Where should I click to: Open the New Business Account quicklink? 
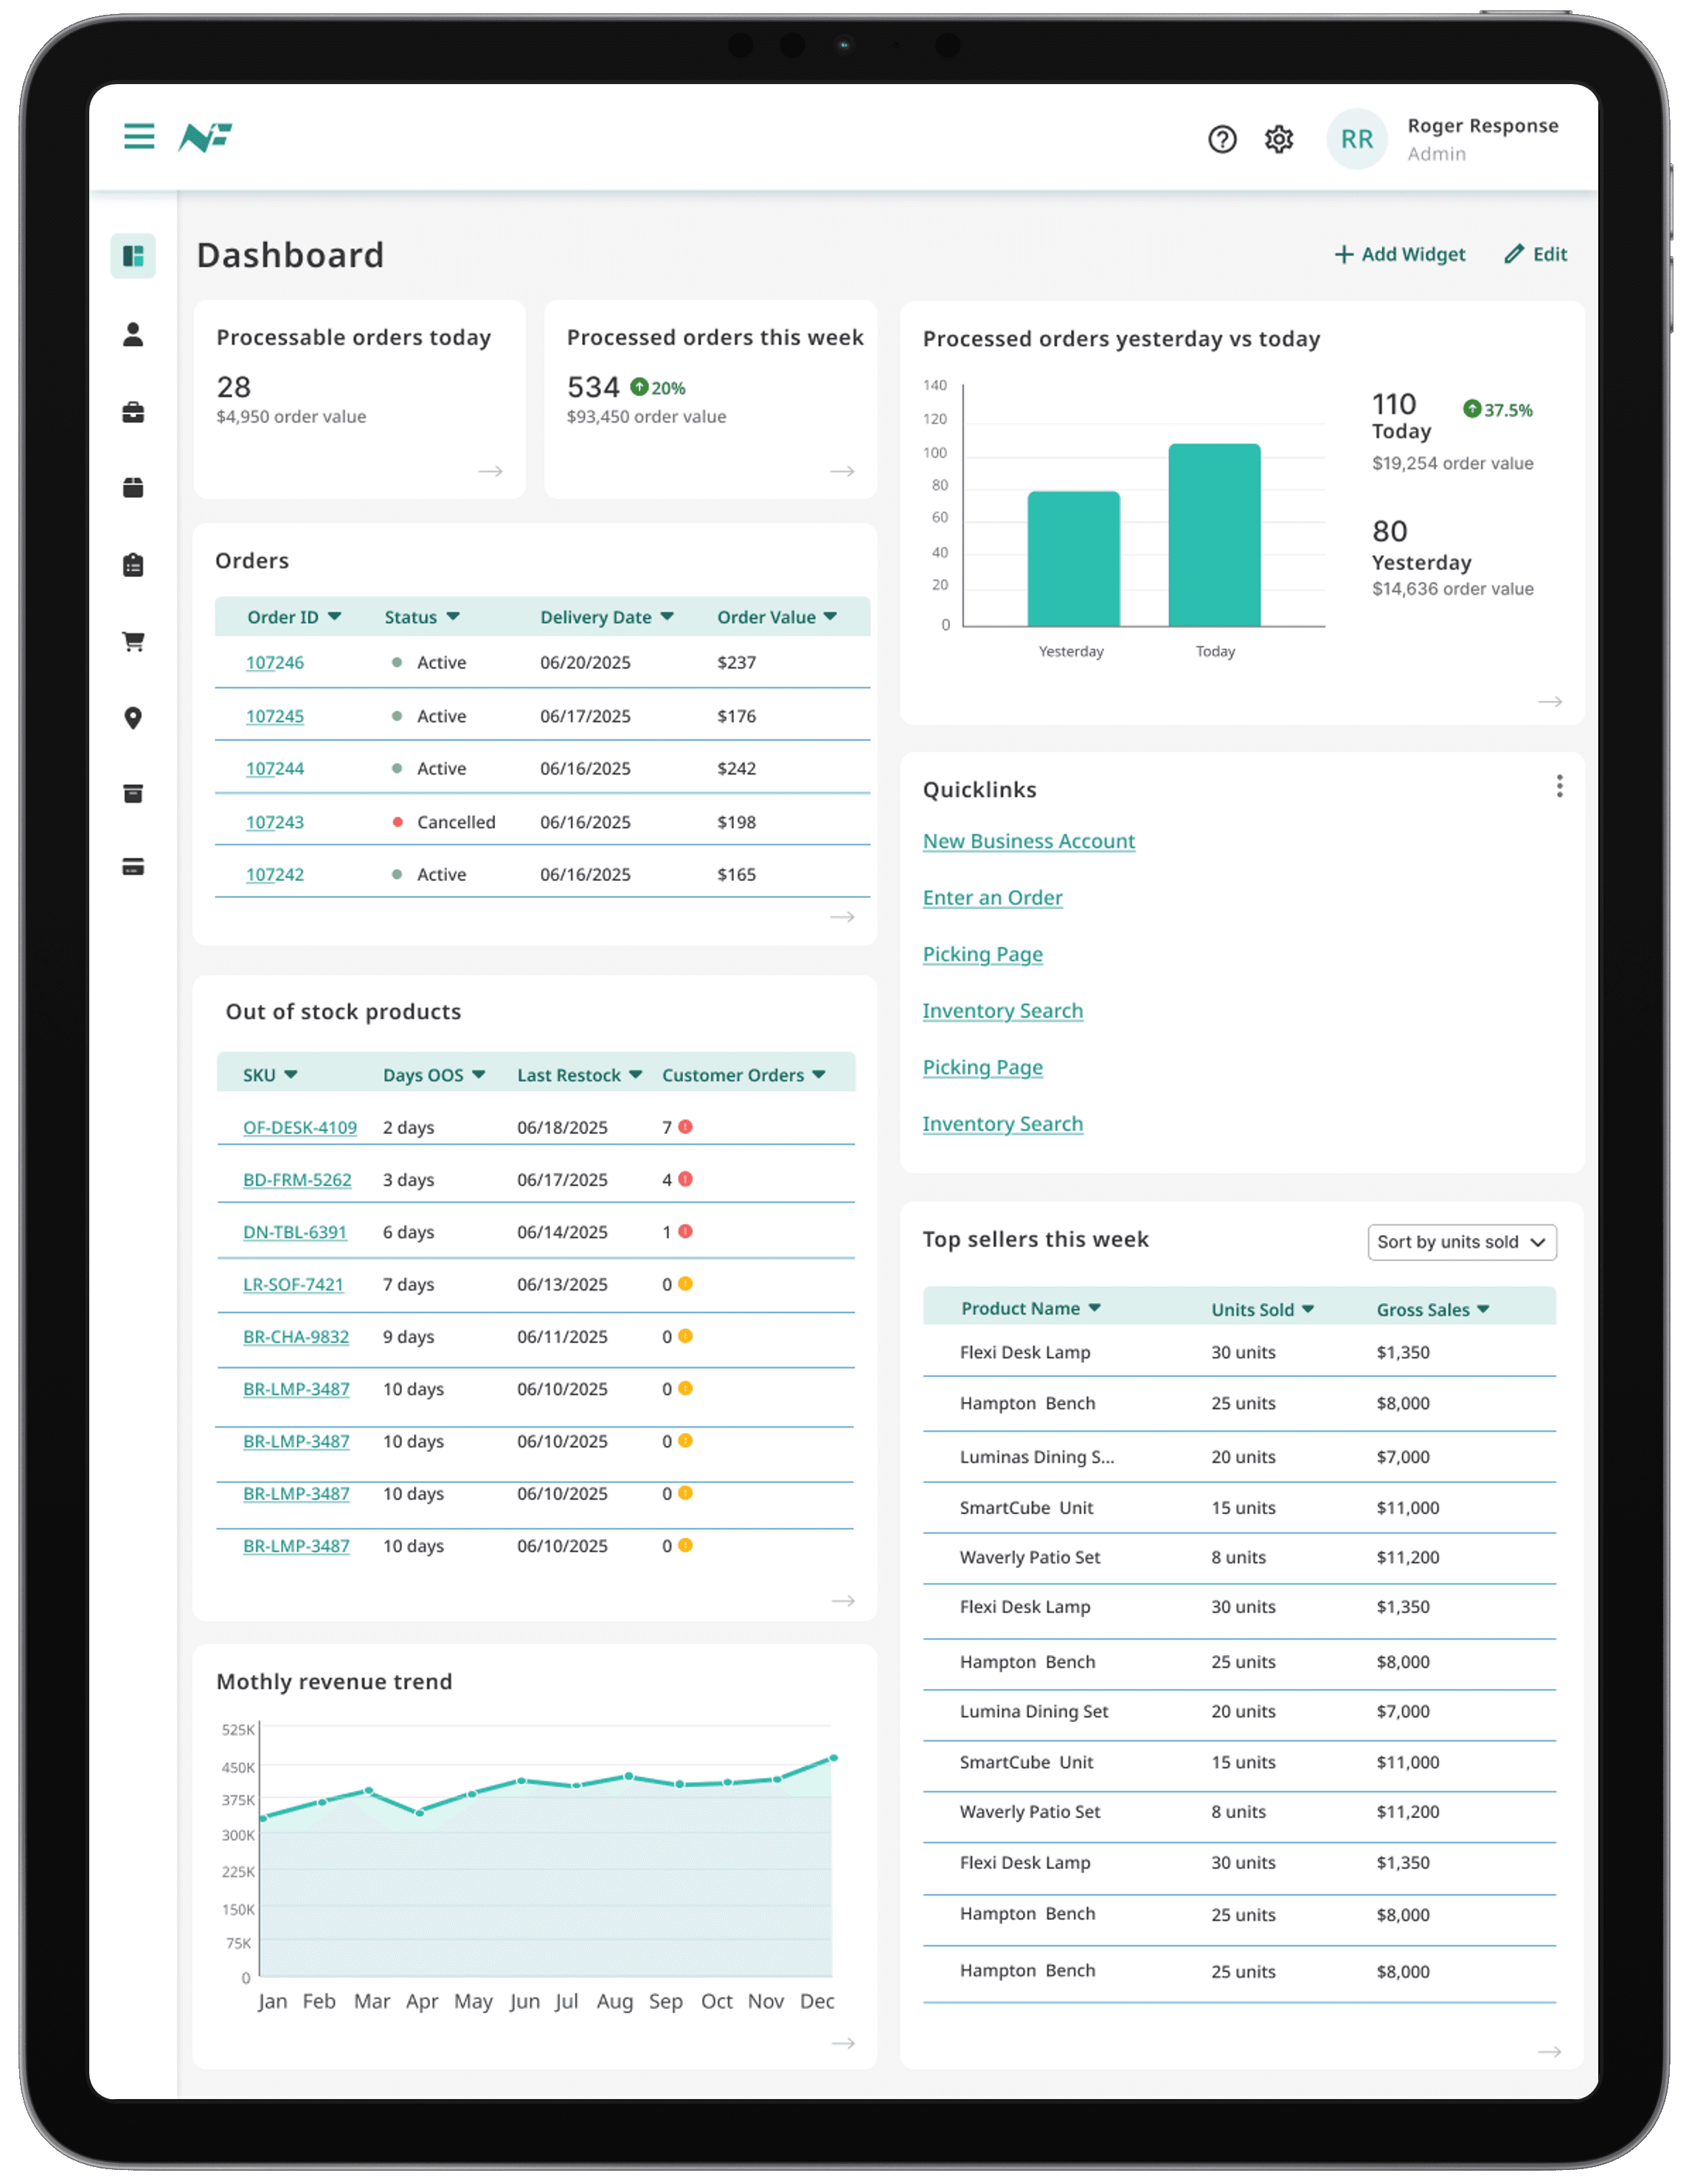pos(1028,841)
